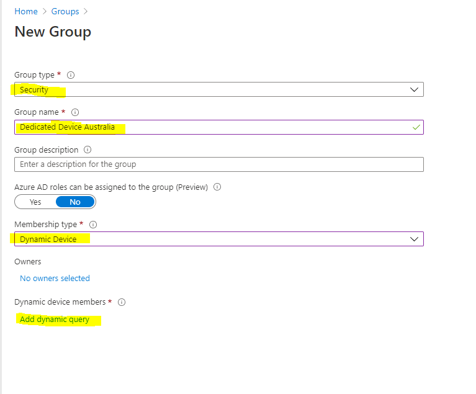Go to Home in the breadcrumb

(x=26, y=11)
